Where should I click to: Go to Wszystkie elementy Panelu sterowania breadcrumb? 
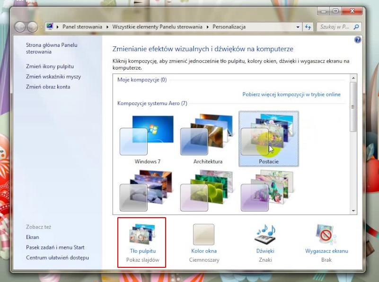pyautogui.click(x=158, y=27)
